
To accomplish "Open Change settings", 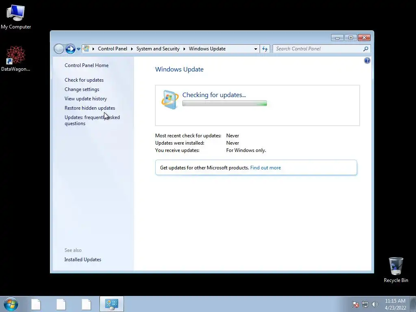I will pos(82,89).
